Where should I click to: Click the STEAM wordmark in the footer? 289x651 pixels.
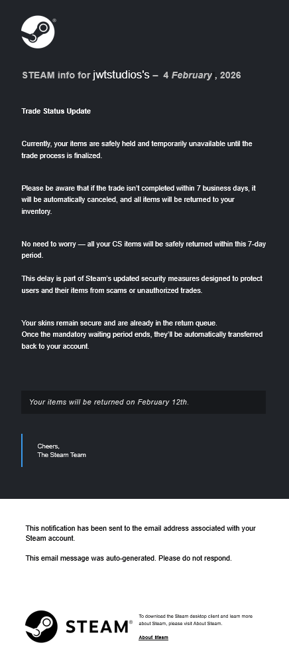click(99, 627)
